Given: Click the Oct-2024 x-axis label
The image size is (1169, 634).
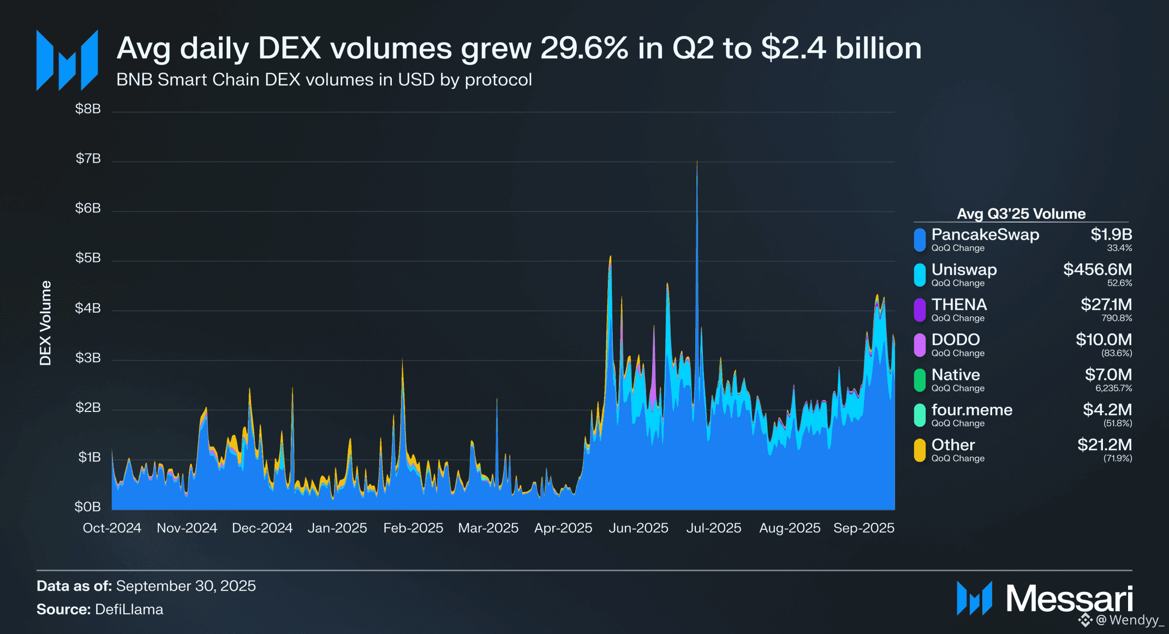Looking at the screenshot, I should click(x=112, y=528).
